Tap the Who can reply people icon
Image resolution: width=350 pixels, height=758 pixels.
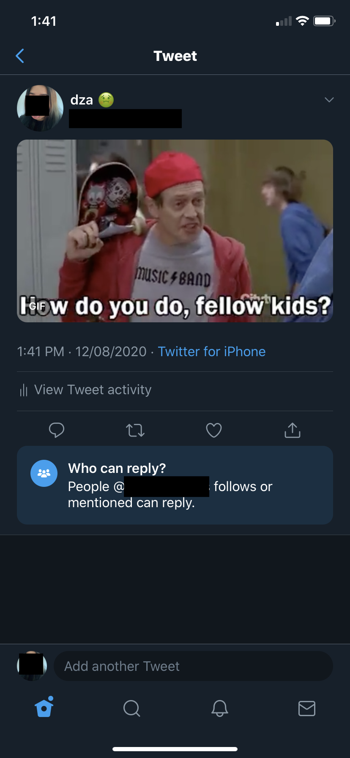(x=44, y=473)
